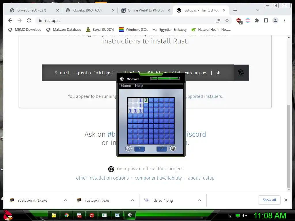The width and height of the screenshot is (295, 221).
Task: Click the 11:08 AM taskbar clock
Action: coord(270,216)
